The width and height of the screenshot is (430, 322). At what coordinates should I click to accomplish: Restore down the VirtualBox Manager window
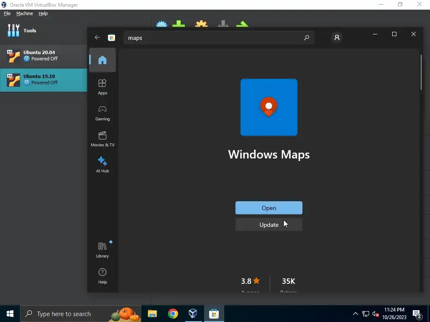click(x=400, y=4)
